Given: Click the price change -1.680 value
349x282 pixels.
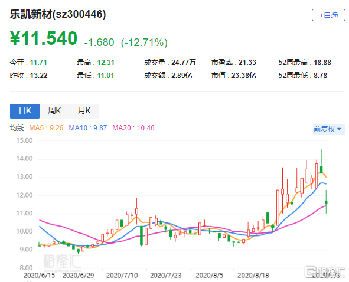Looking at the screenshot, I should click(x=99, y=42).
